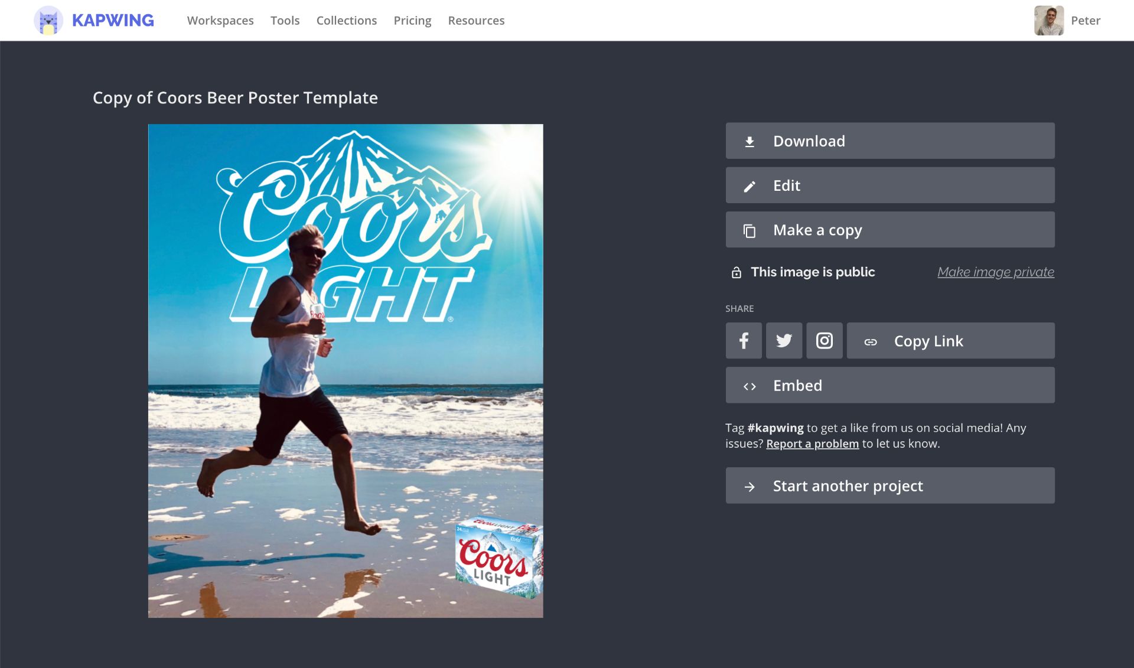Open the Peter profile avatar menu
Viewport: 1134px width, 668px height.
point(1048,21)
